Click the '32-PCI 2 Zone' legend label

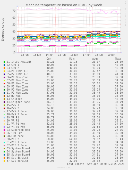17,145
